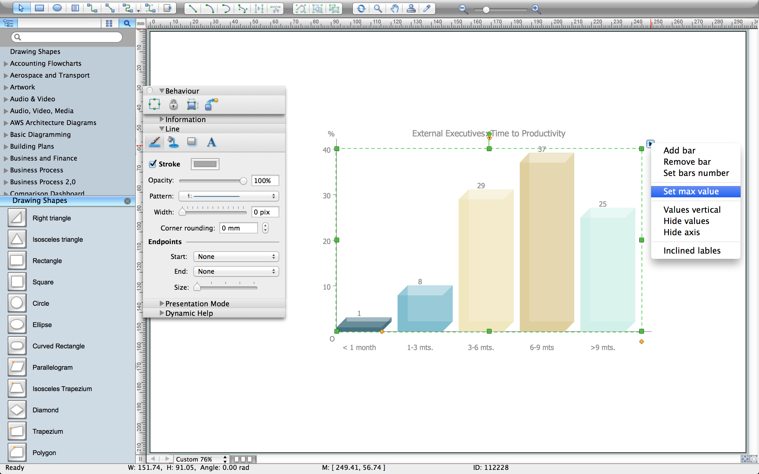Viewport: 759px width, 474px height.
Task: Change the End endpoint dropdown selection
Action: 236,271
